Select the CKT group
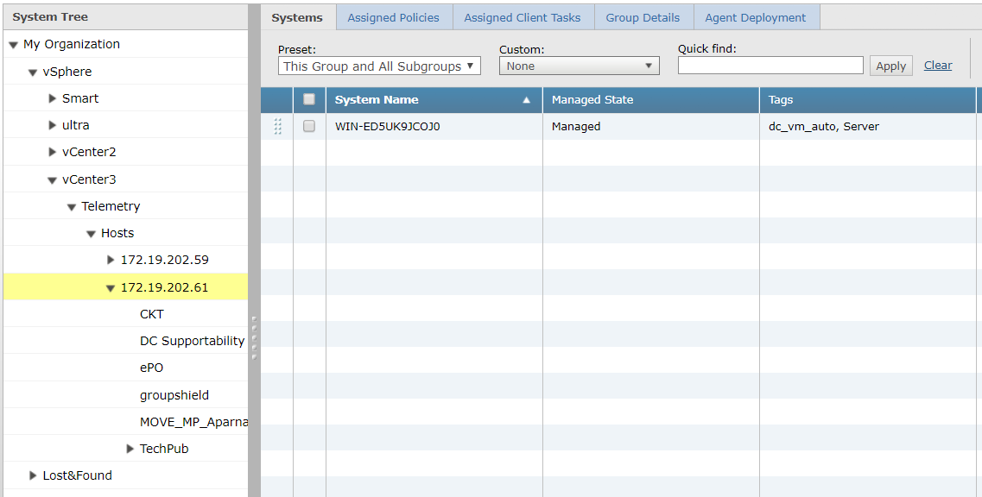Screen dimensions: 982x497 pos(151,314)
